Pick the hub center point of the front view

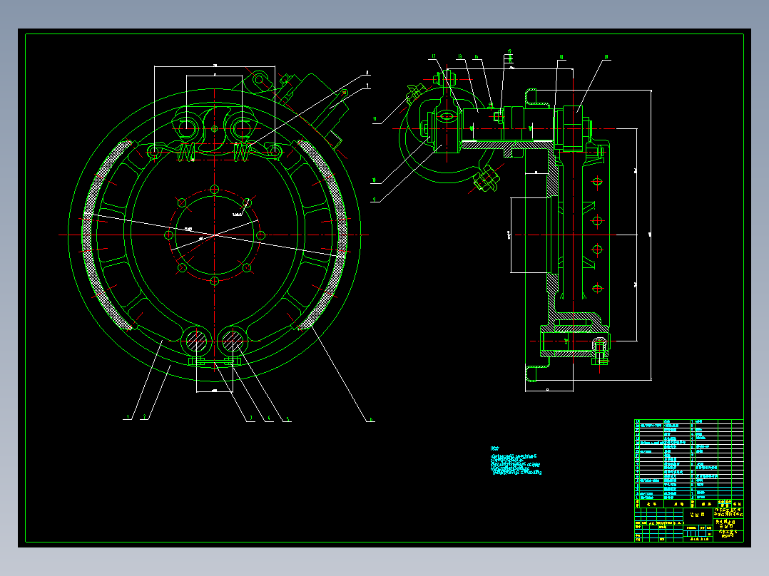point(214,235)
